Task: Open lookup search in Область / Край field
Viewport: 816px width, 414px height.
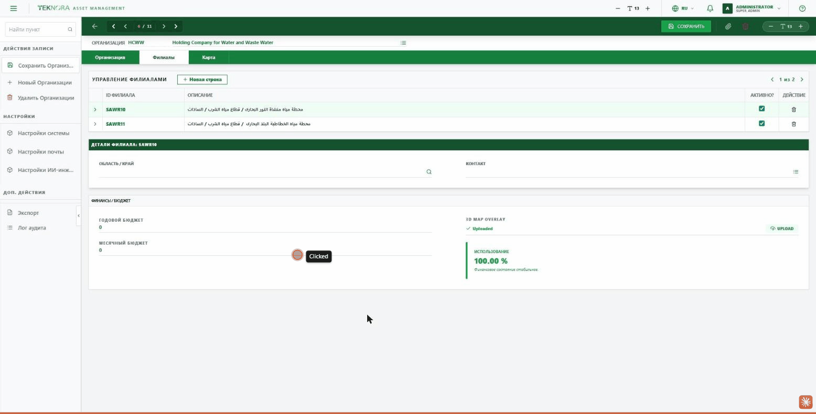Action: (x=429, y=172)
